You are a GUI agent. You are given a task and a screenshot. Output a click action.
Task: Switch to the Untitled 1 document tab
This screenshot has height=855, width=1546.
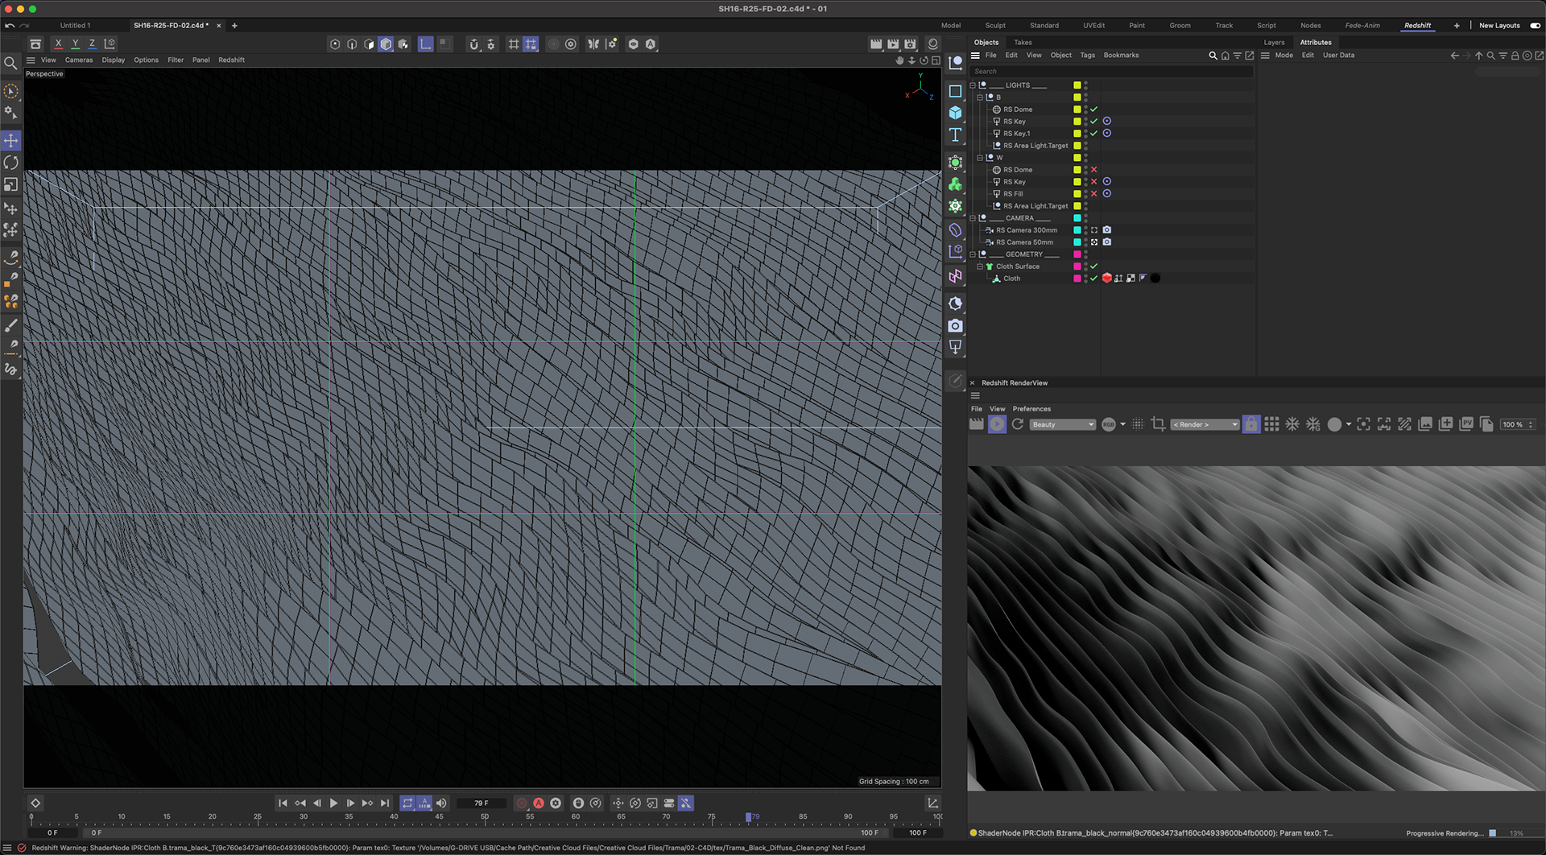click(x=75, y=26)
